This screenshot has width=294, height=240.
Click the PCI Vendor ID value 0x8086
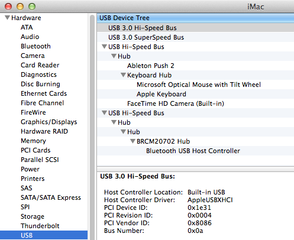click(x=199, y=223)
